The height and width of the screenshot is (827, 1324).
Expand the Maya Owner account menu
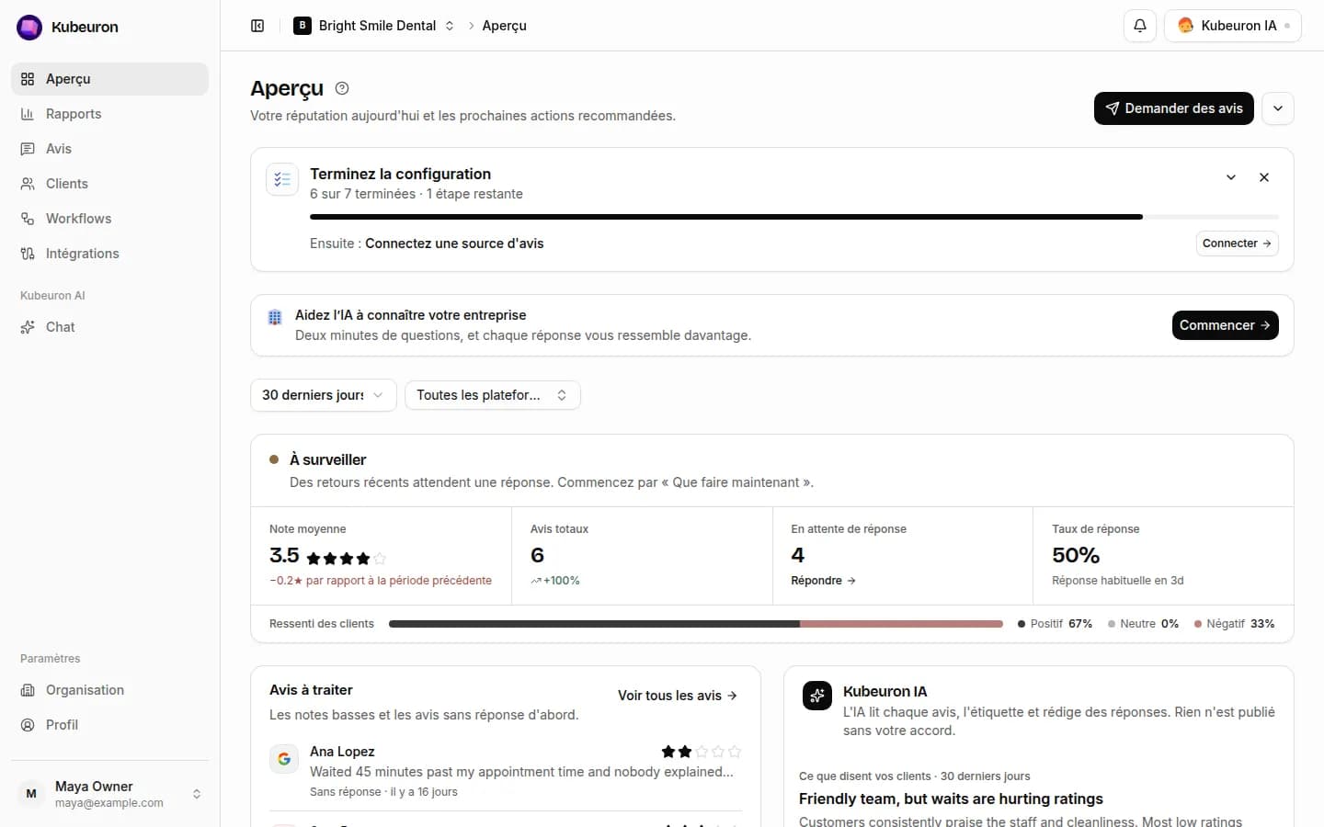(109, 794)
